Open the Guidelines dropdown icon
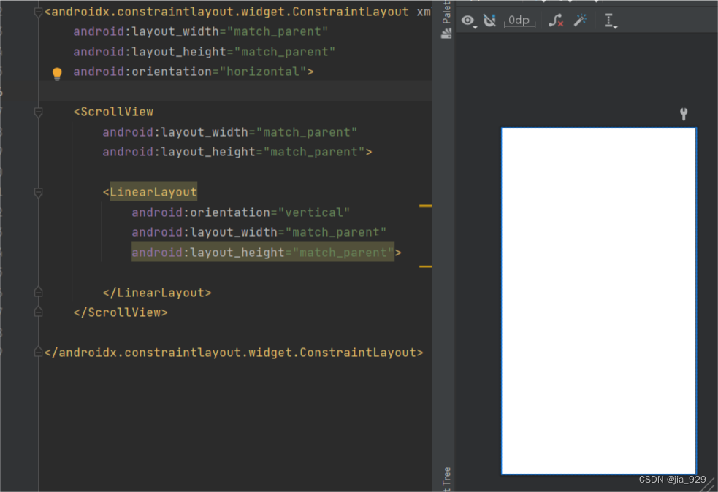This screenshot has width=718, height=492. pos(609,21)
